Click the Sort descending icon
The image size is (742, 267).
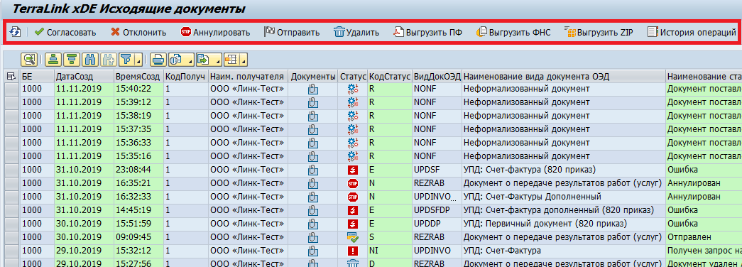coord(72,60)
